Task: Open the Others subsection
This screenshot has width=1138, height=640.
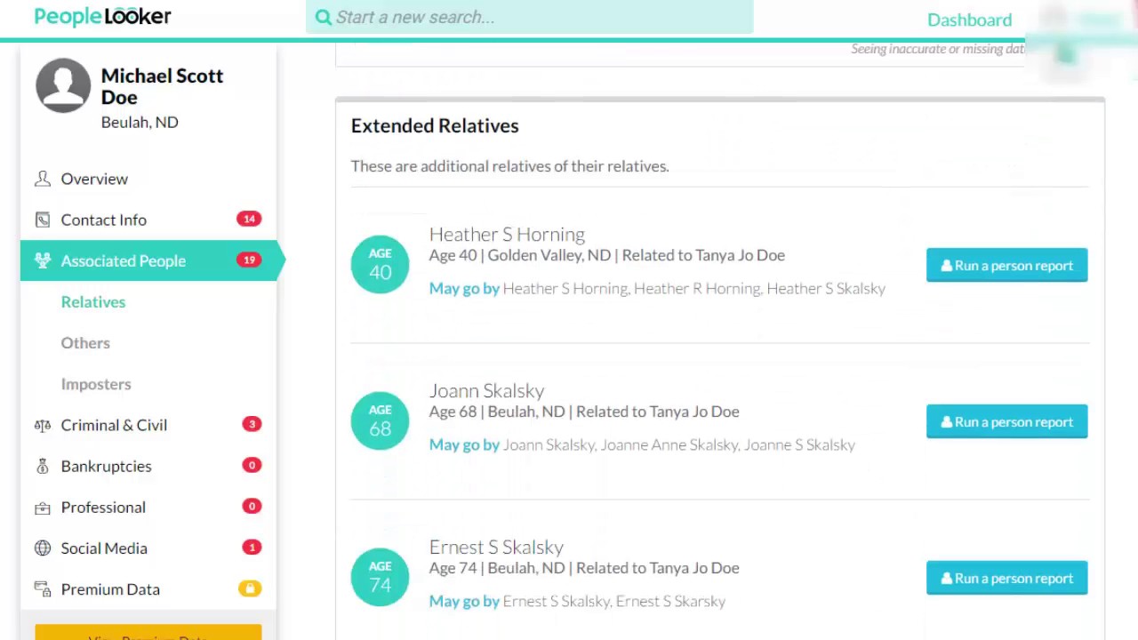Action: click(85, 343)
